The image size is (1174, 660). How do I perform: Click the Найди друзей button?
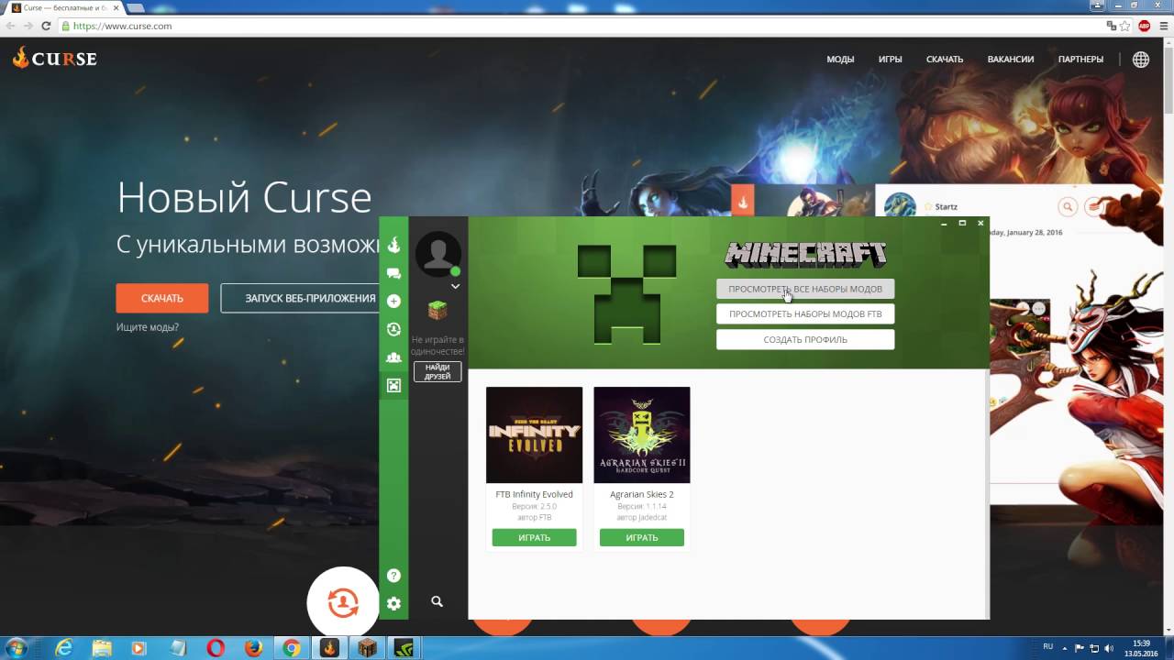click(x=437, y=371)
